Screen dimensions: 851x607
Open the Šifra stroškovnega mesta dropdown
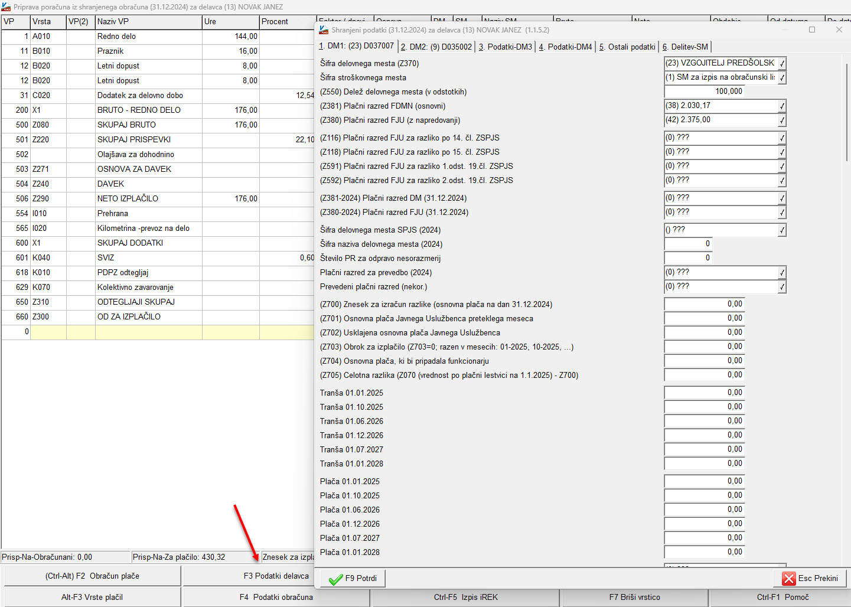tap(782, 77)
